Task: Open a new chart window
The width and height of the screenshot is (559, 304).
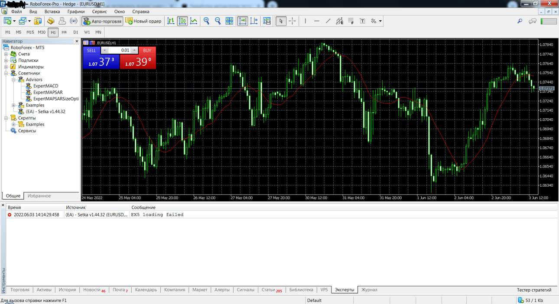Action: (8, 21)
